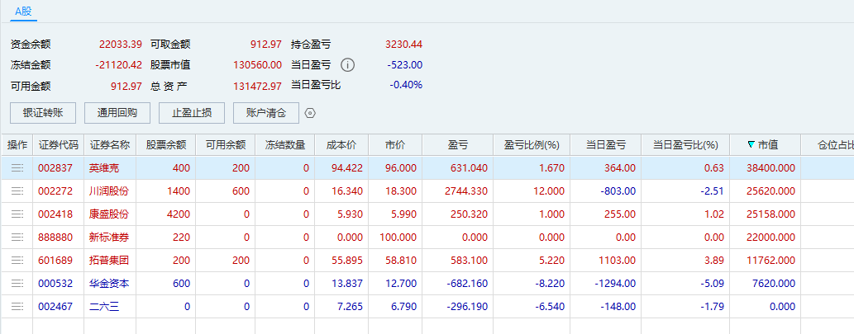
Task: Toggle sort arrow on the 市值 column
Action: click(751, 145)
